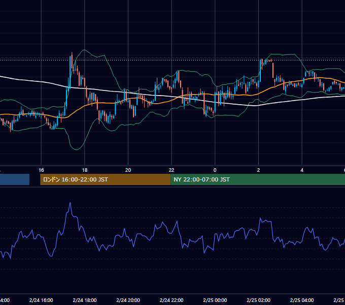Click the tallest blue candle spike after 17:00

point(71,73)
